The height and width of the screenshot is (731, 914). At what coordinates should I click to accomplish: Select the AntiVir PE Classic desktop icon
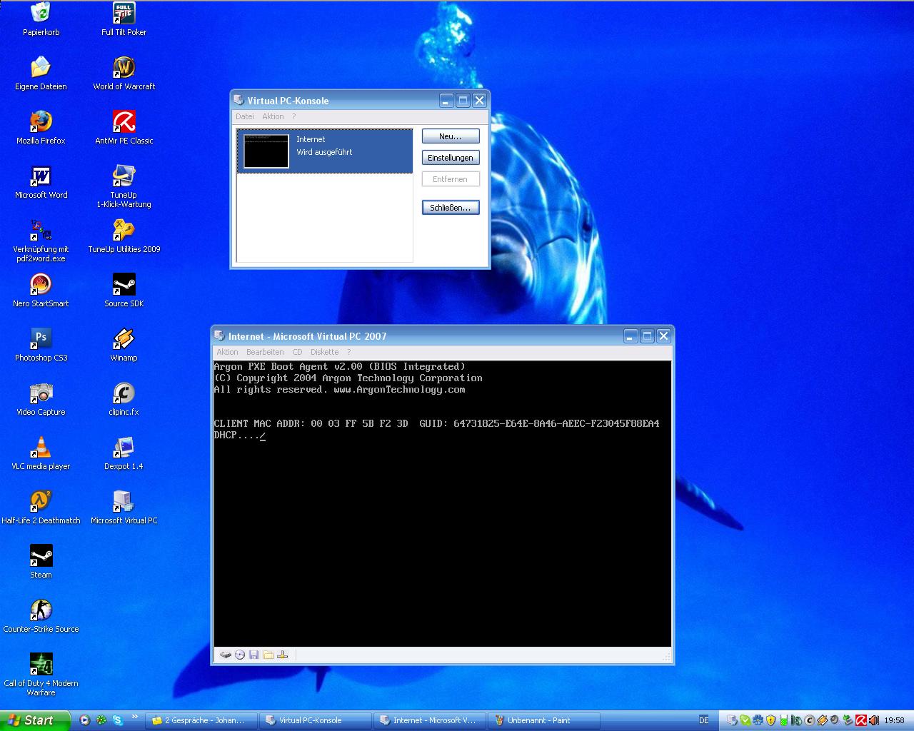click(124, 128)
